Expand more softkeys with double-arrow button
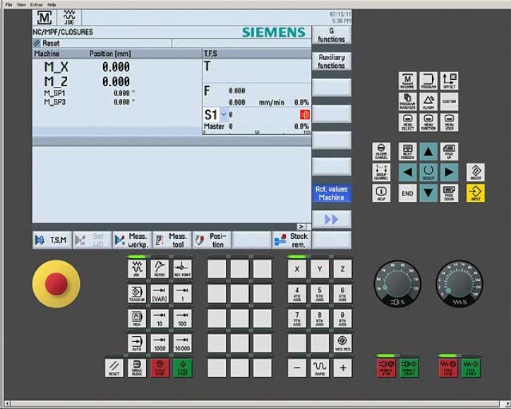511x409 pixels. point(331,220)
